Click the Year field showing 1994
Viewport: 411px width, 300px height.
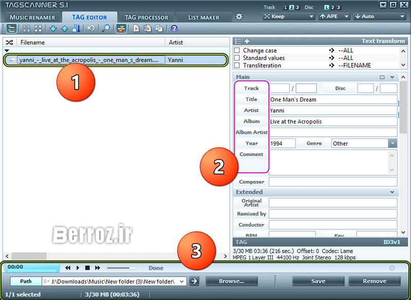[282, 143]
